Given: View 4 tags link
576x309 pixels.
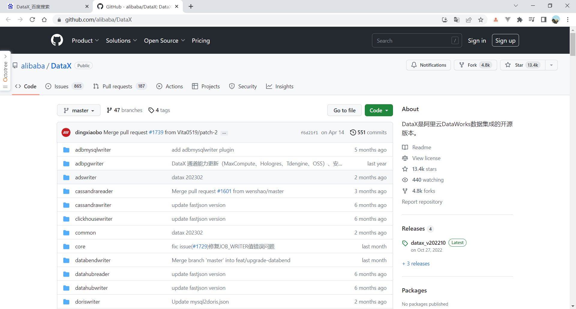Looking at the screenshot, I should [x=159, y=110].
